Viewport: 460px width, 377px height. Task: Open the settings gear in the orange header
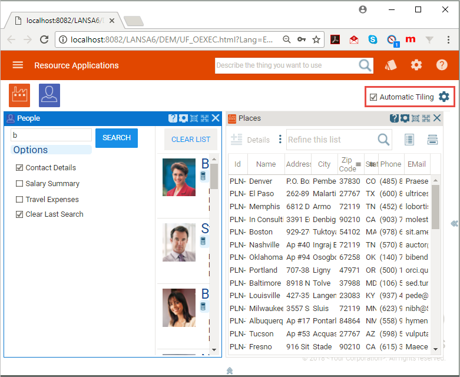tap(416, 65)
